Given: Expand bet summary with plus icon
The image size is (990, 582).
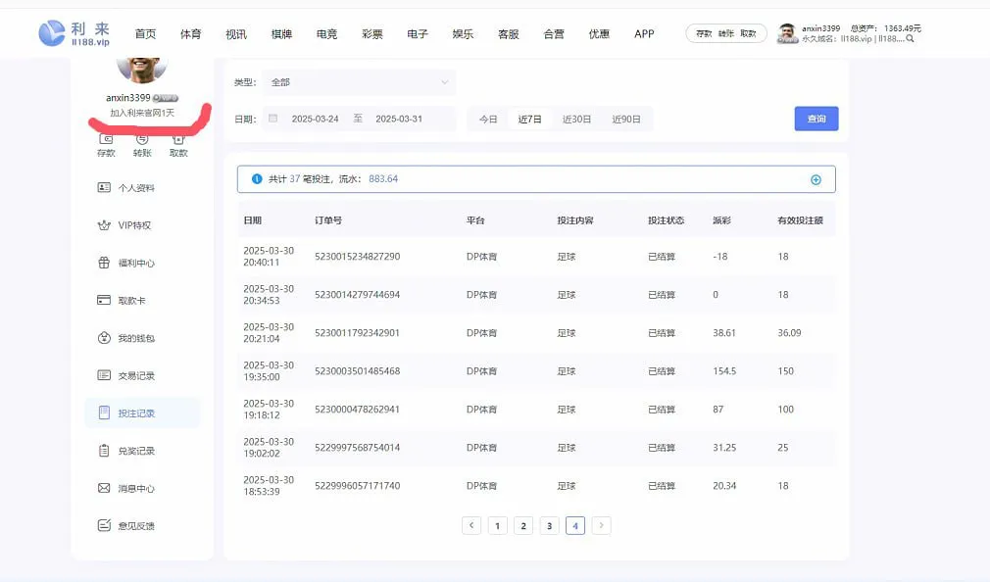Looking at the screenshot, I should tap(816, 179).
